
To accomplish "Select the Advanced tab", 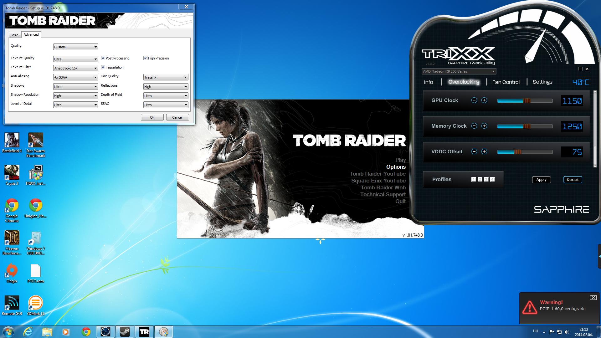I will coord(31,34).
